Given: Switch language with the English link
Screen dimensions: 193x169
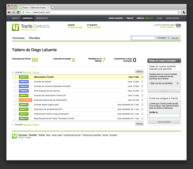Looking at the screenshot, I should pos(97,27).
